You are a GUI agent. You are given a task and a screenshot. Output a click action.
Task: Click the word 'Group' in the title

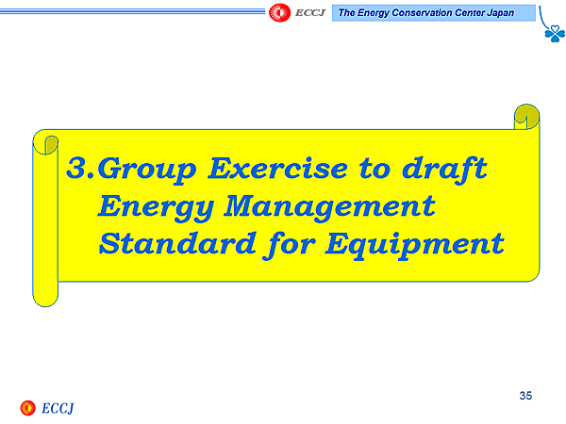pos(147,170)
